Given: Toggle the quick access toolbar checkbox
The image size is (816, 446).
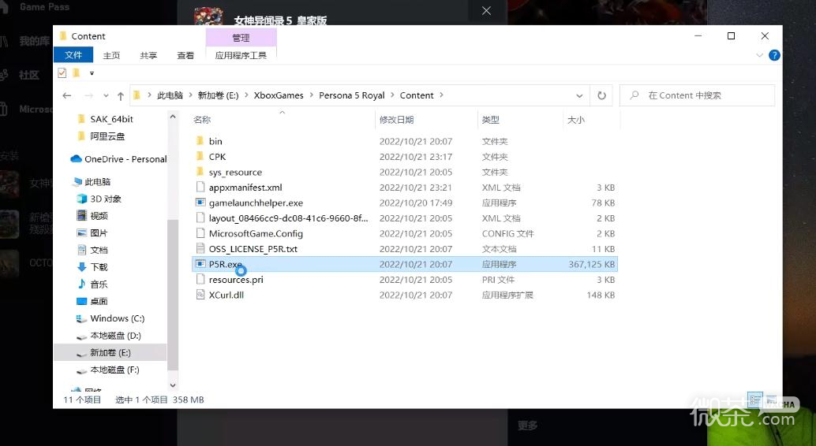Looking at the screenshot, I should pyautogui.click(x=62, y=72).
